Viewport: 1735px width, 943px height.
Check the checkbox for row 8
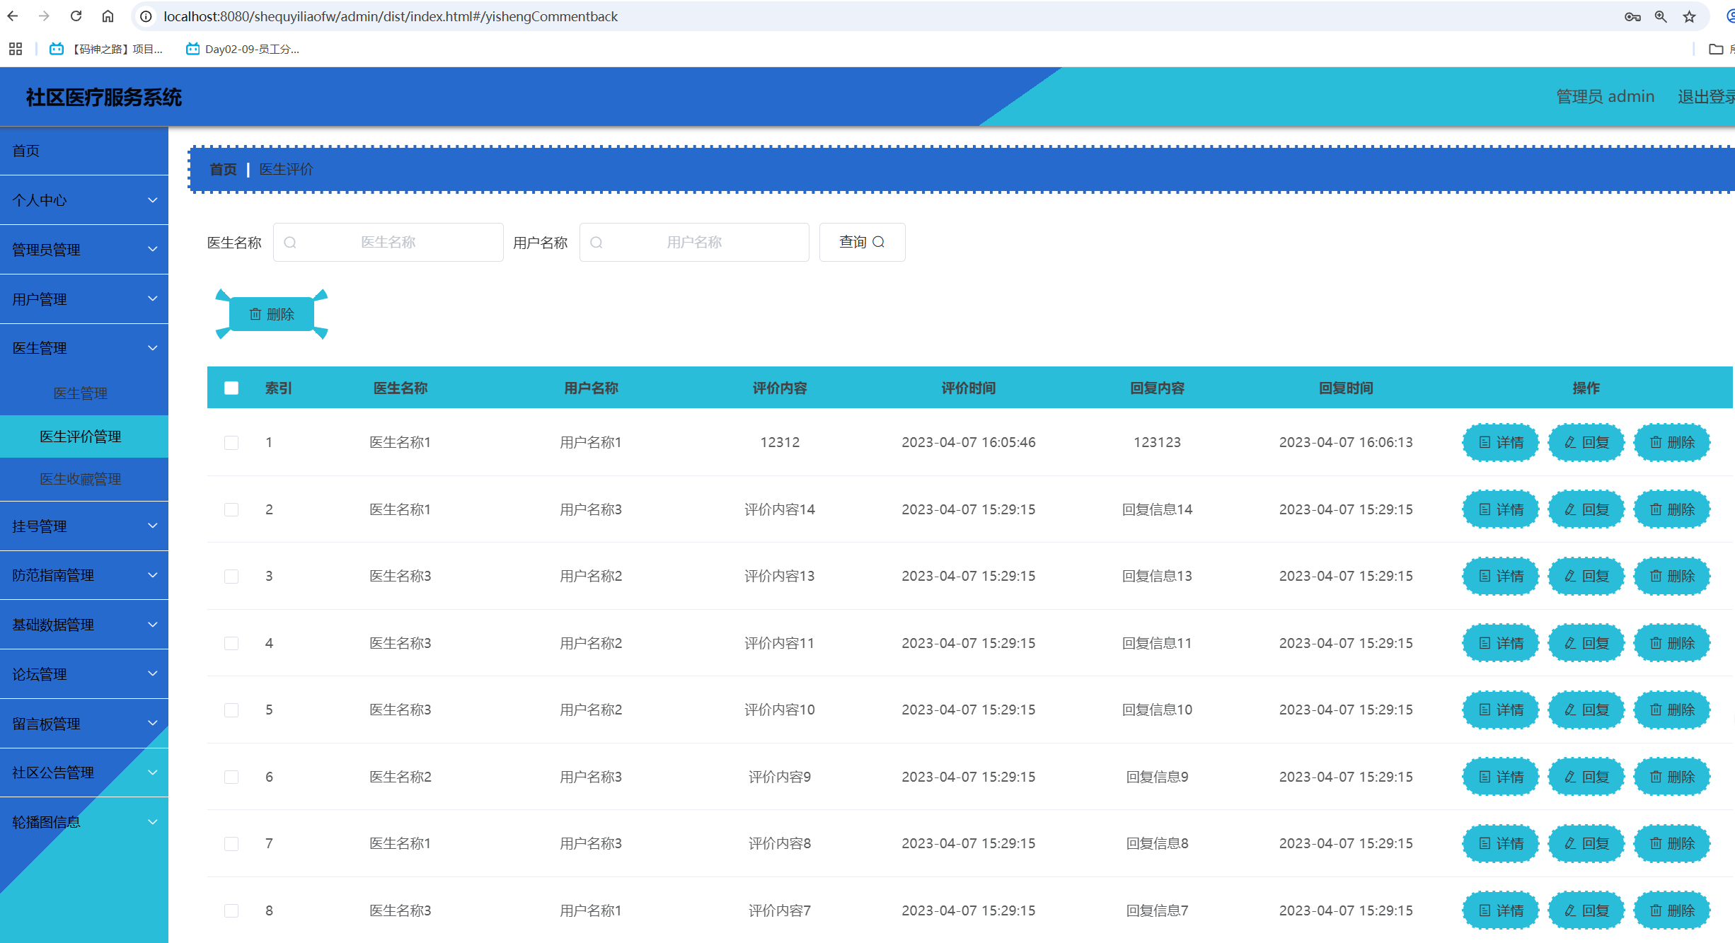(x=231, y=910)
